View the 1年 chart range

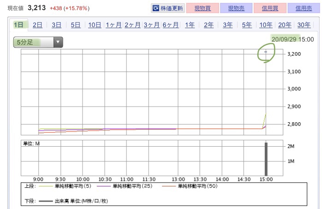coord(190,25)
